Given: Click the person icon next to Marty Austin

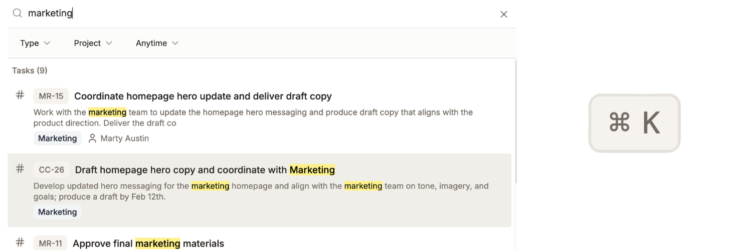Looking at the screenshot, I should pyautogui.click(x=92, y=138).
